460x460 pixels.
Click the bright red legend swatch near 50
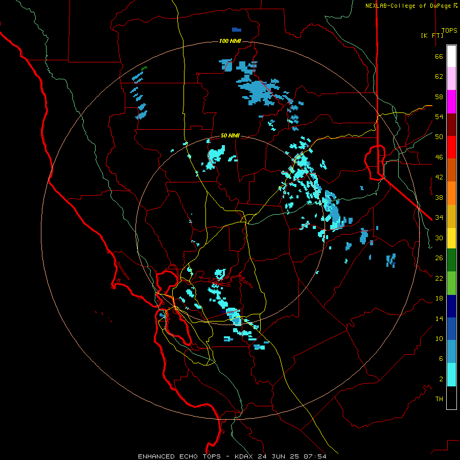(x=451, y=147)
